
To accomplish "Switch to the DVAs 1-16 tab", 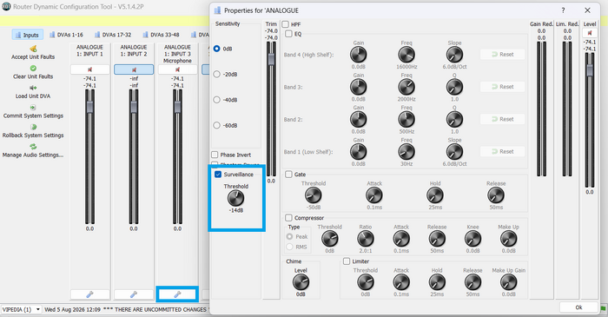I will pos(66,35).
